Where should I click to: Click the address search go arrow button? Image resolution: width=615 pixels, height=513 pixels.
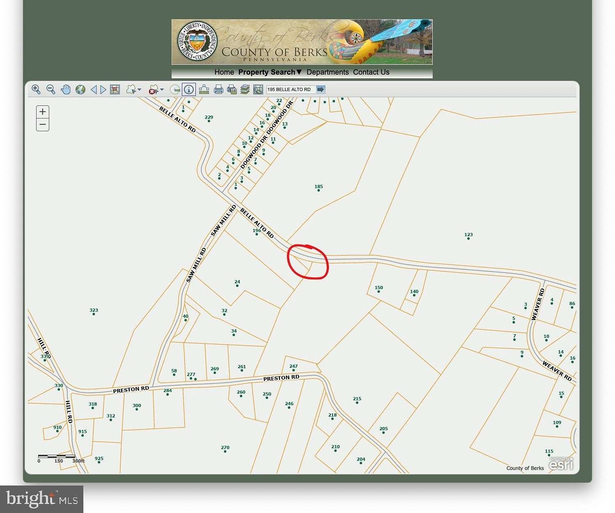click(321, 89)
